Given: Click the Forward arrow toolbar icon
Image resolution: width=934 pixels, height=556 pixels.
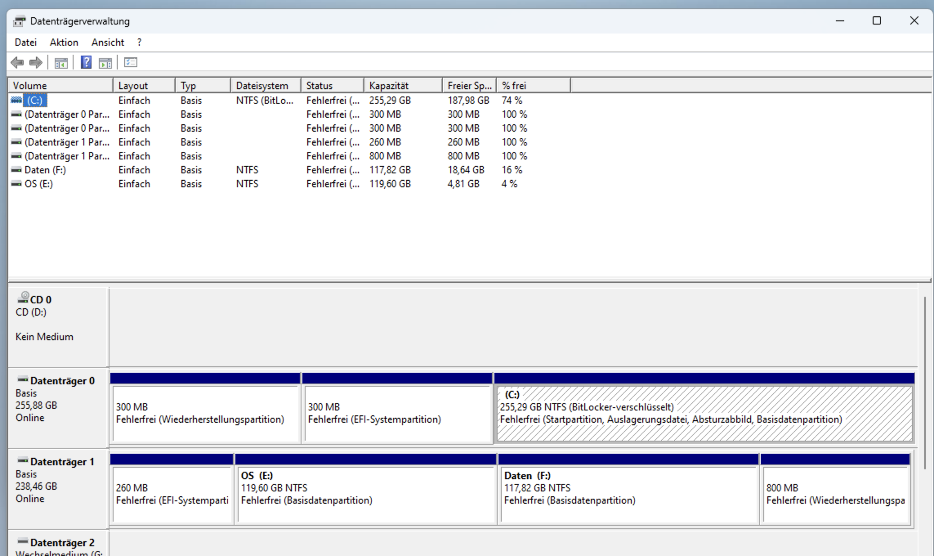Looking at the screenshot, I should pyautogui.click(x=36, y=63).
